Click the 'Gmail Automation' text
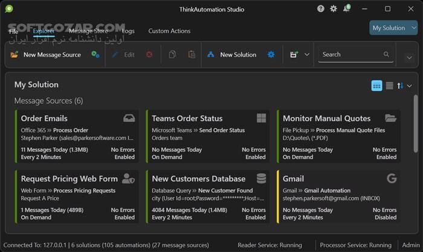The image size is (423, 252). (328, 191)
